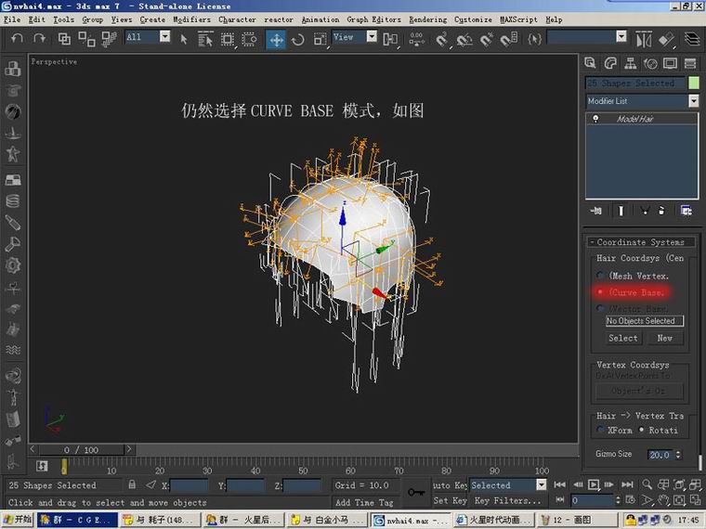Activate Select Object arrow tool
706x529 pixels.
click(183, 39)
